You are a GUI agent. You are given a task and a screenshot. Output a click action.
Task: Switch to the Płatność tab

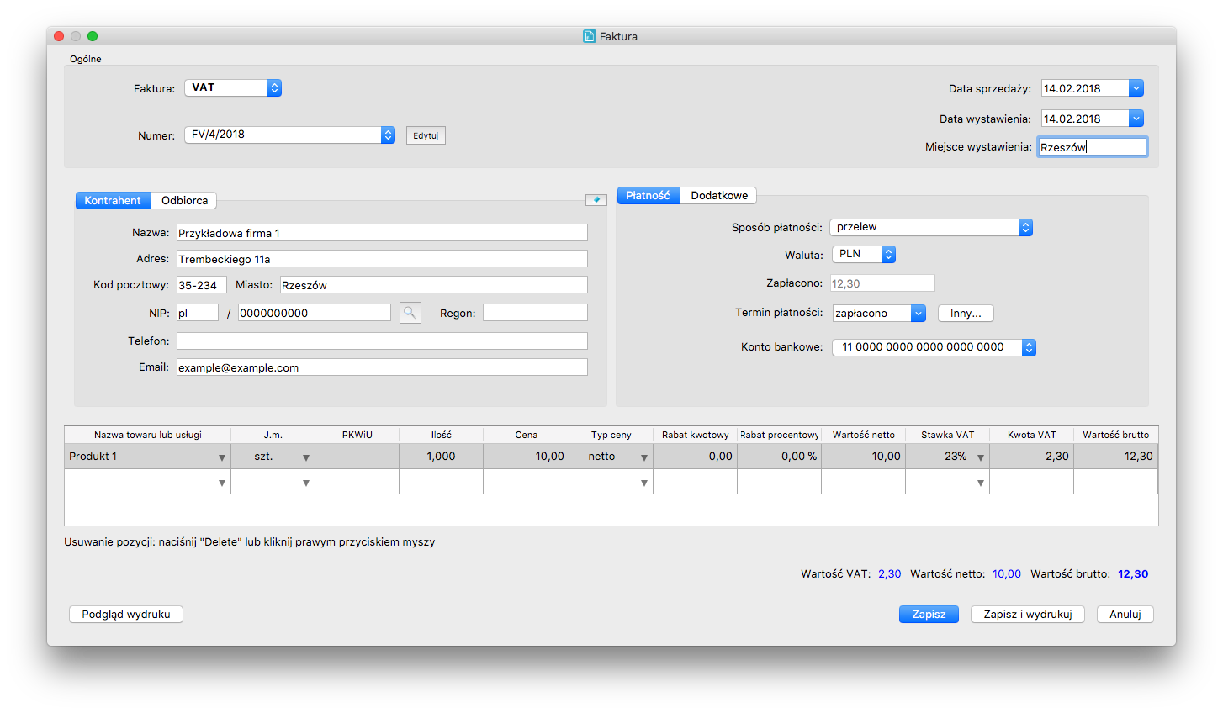pos(649,195)
